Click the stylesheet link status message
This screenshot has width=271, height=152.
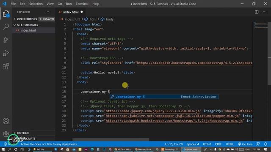(x=50, y=144)
